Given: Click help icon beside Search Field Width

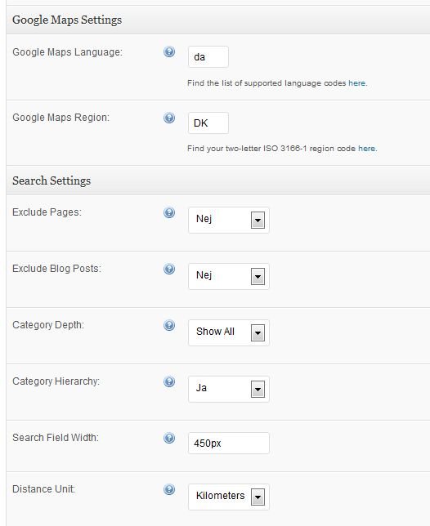Looking at the screenshot, I should coord(169,438).
